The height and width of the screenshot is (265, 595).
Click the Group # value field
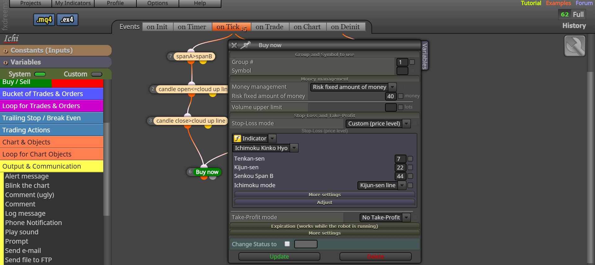click(402, 62)
